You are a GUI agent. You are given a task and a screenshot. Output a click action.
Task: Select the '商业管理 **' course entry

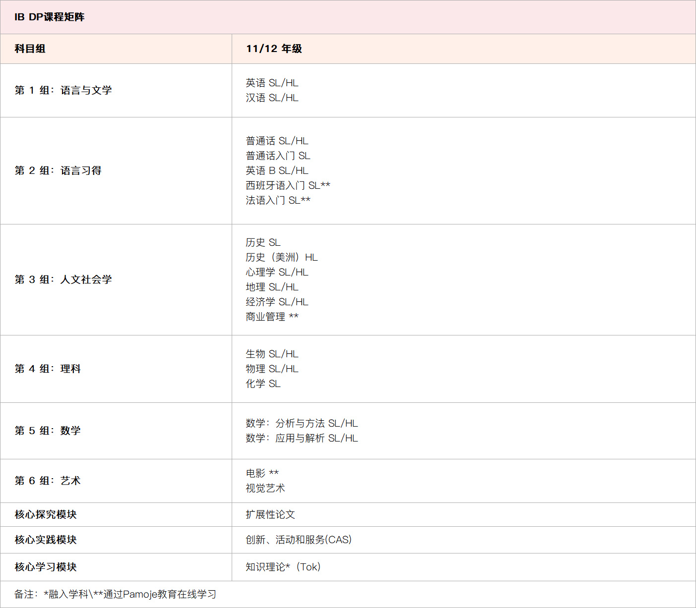(272, 317)
